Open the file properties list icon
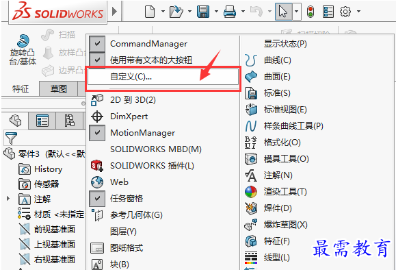 [x=328, y=12]
